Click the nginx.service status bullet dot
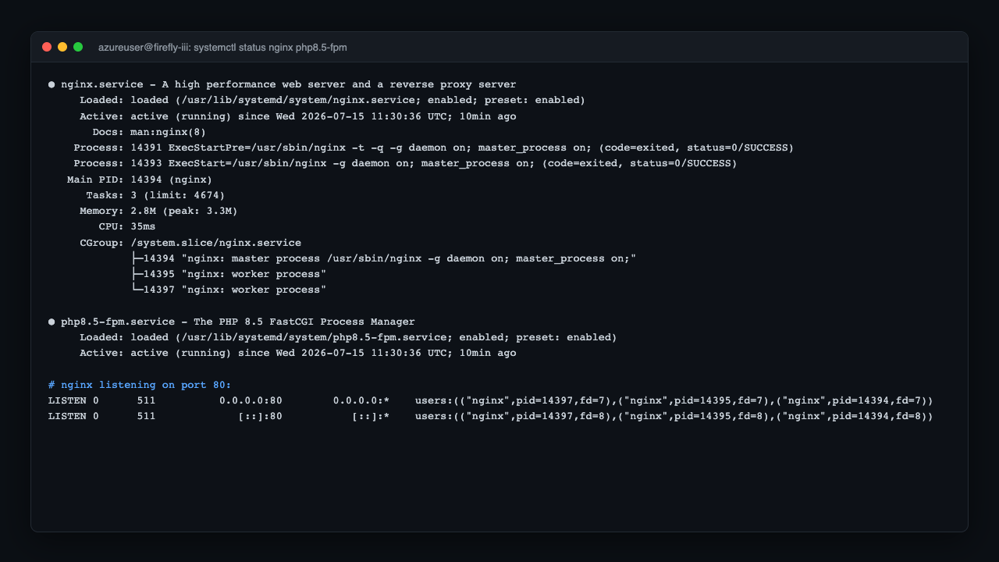Viewport: 999px width, 562px height. (x=52, y=84)
